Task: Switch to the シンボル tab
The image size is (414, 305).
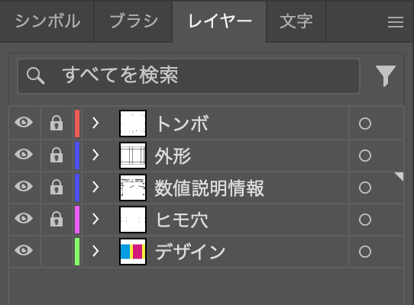Action: pyautogui.click(x=47, y=21)
